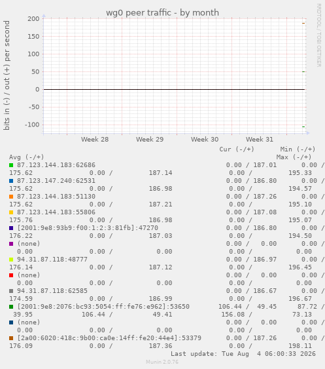The image size is (325, 369).
Task: Click the max value 195.33
Action: 300,173
